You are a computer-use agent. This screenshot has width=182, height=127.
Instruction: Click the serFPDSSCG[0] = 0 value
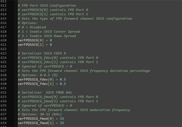tap(51, 40)
